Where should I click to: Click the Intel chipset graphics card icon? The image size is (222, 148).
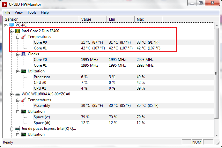pyautogui.click(x=18, y=129)
